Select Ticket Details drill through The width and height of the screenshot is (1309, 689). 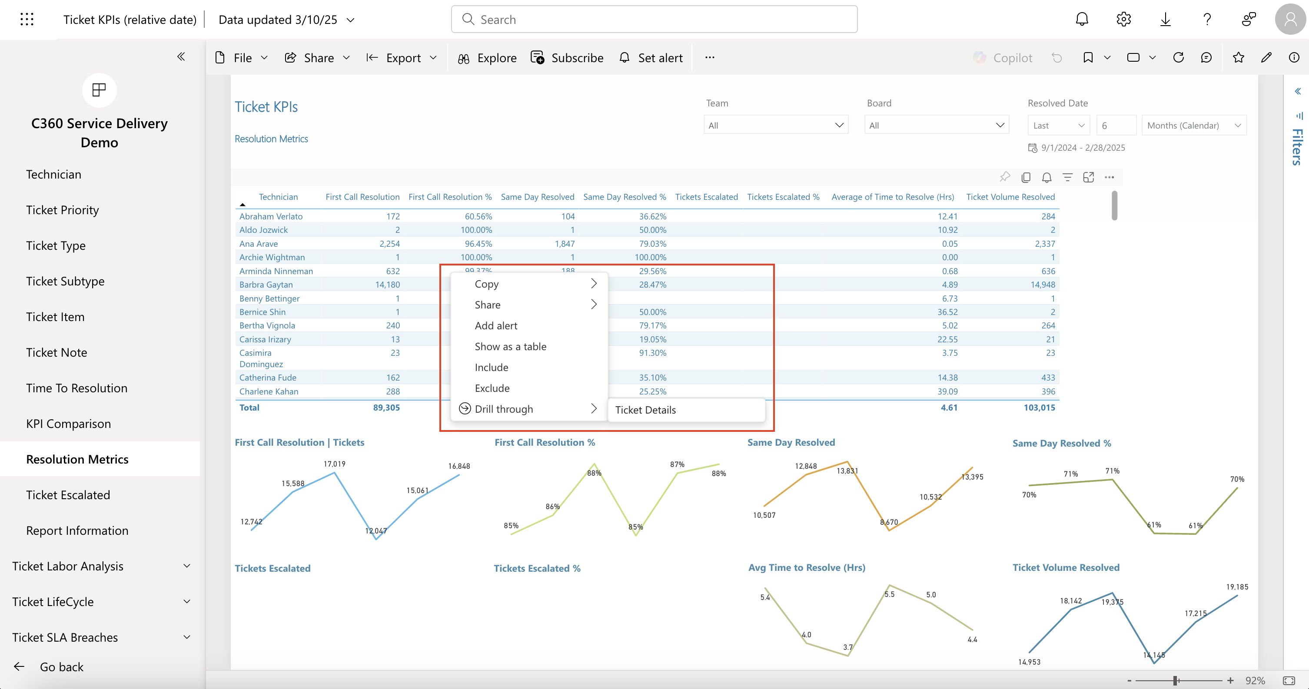(x=645, y=410)
